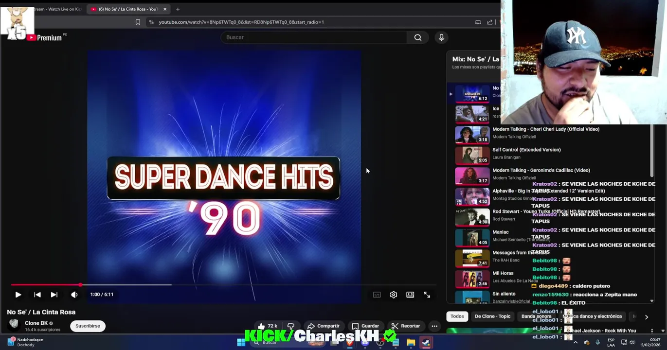Viewport: 667px width, 350px height.
Task: Click into the Buscar search field
Action: [x=314, y=37]
